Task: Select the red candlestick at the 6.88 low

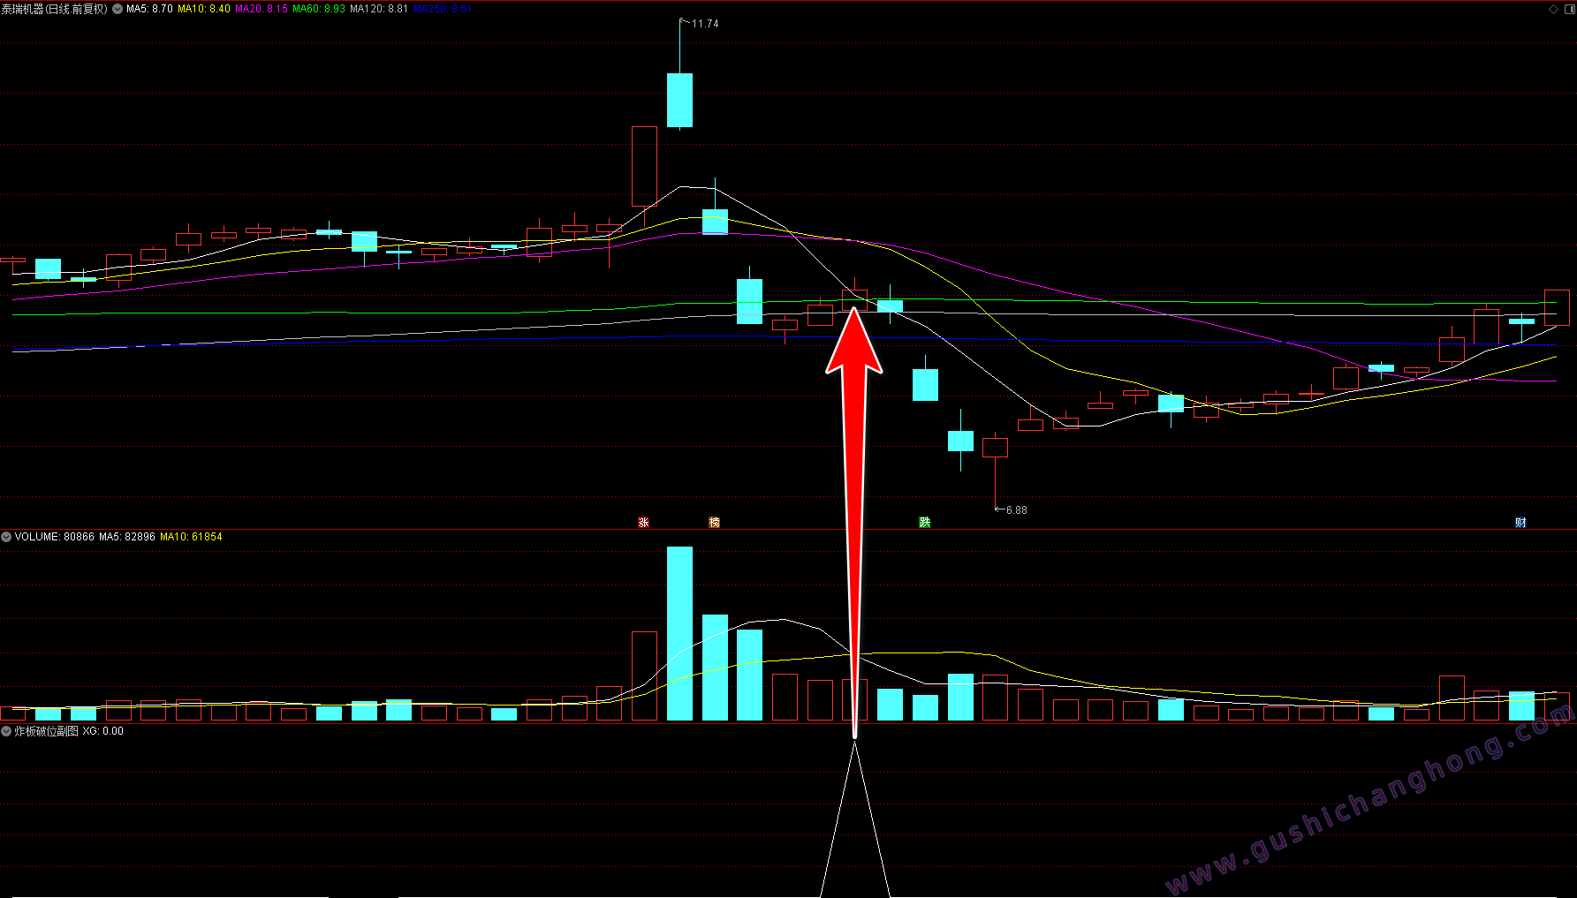Action: (x=996, y=448)
